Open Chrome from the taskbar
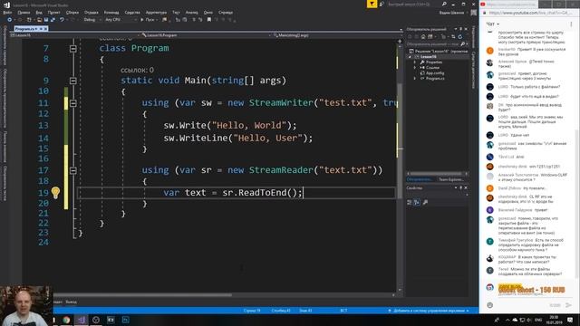The height and width of the screenshot is (326, 580). point(66,320)
